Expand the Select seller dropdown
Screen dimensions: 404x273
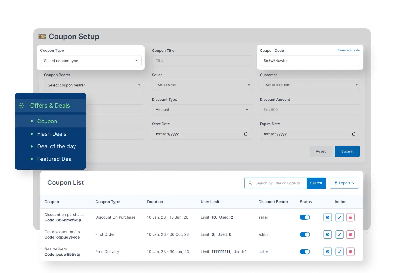(202, 85)
